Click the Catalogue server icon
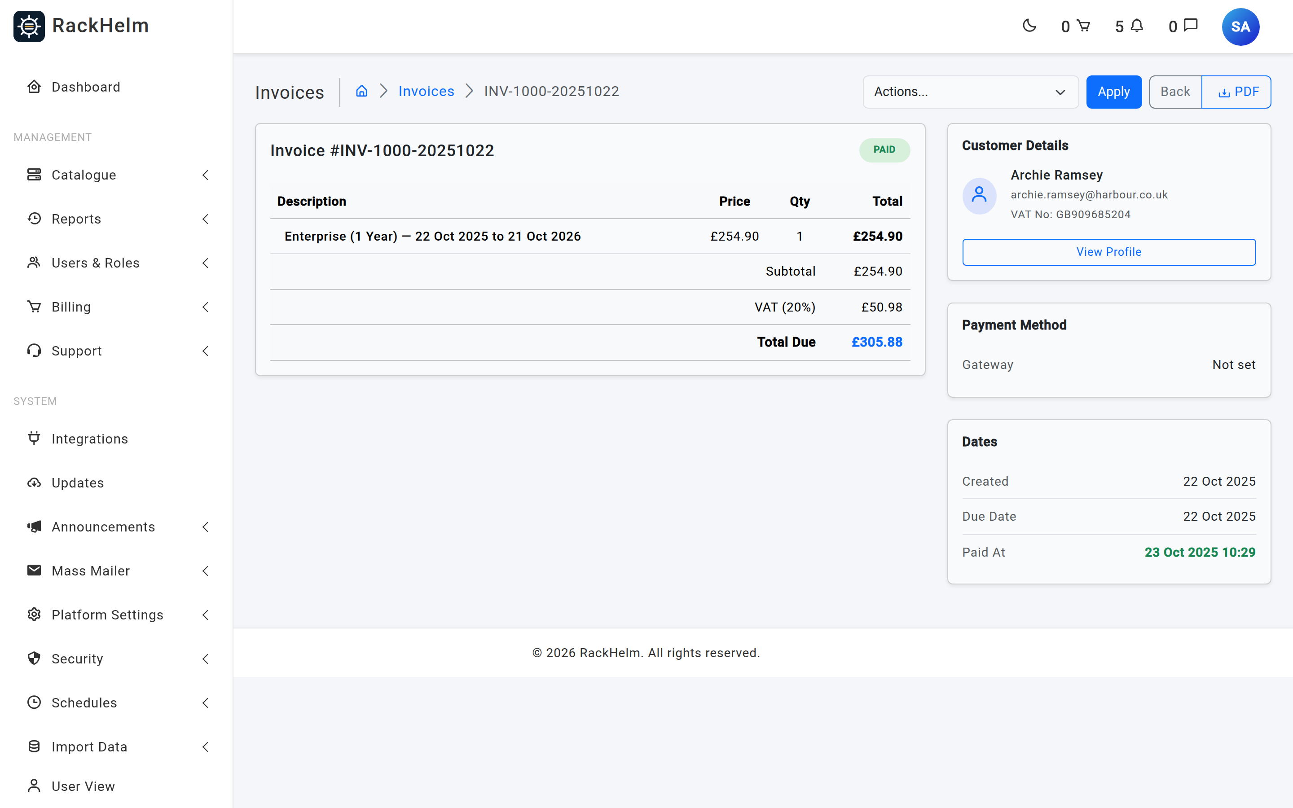The width and height of the screenshot is (1293, 808). point(34,175)
